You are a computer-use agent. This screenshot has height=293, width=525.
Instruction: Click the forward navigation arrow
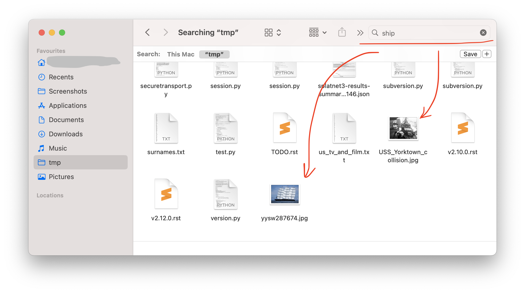click(x=166, y=33)
